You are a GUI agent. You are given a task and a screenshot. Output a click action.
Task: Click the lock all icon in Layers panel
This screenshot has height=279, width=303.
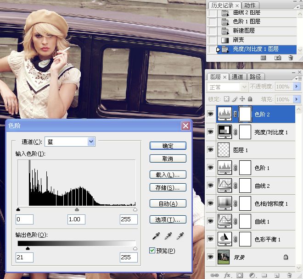250,99
